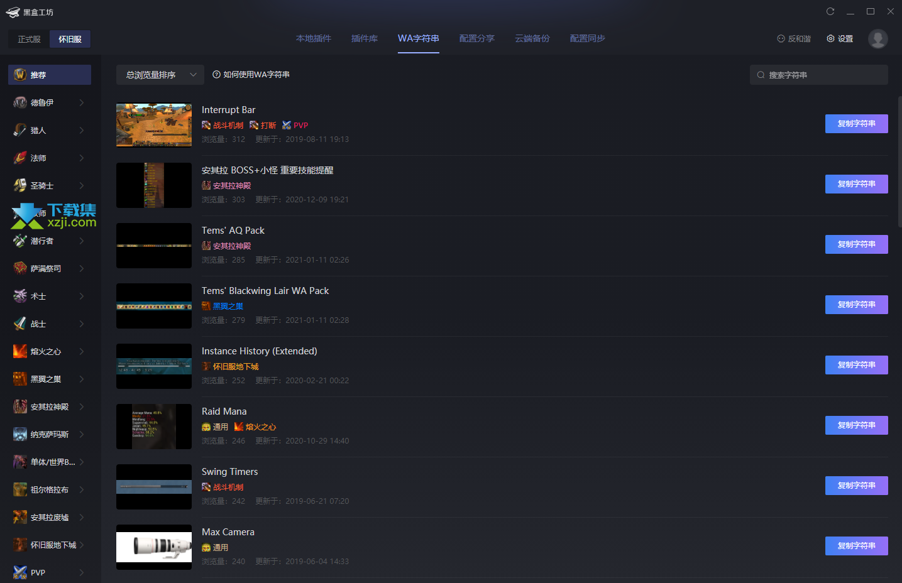The height and width of the screenshot is (583, 902).
Task: Open the 总浏览量排序 sort dropdown
Action: tap(160, 75)
